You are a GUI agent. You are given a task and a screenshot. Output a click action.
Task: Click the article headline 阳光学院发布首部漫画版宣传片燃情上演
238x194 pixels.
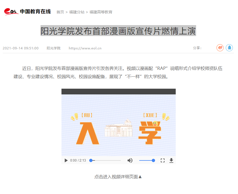point(118,31)
